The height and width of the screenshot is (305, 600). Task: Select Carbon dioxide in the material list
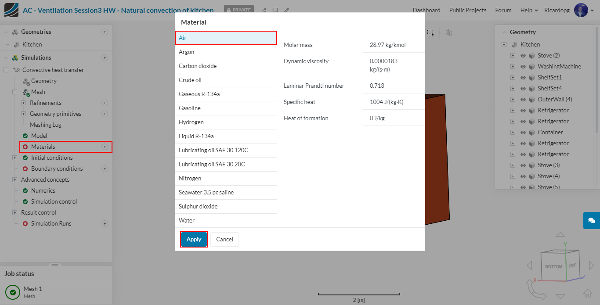click(226, 66)
